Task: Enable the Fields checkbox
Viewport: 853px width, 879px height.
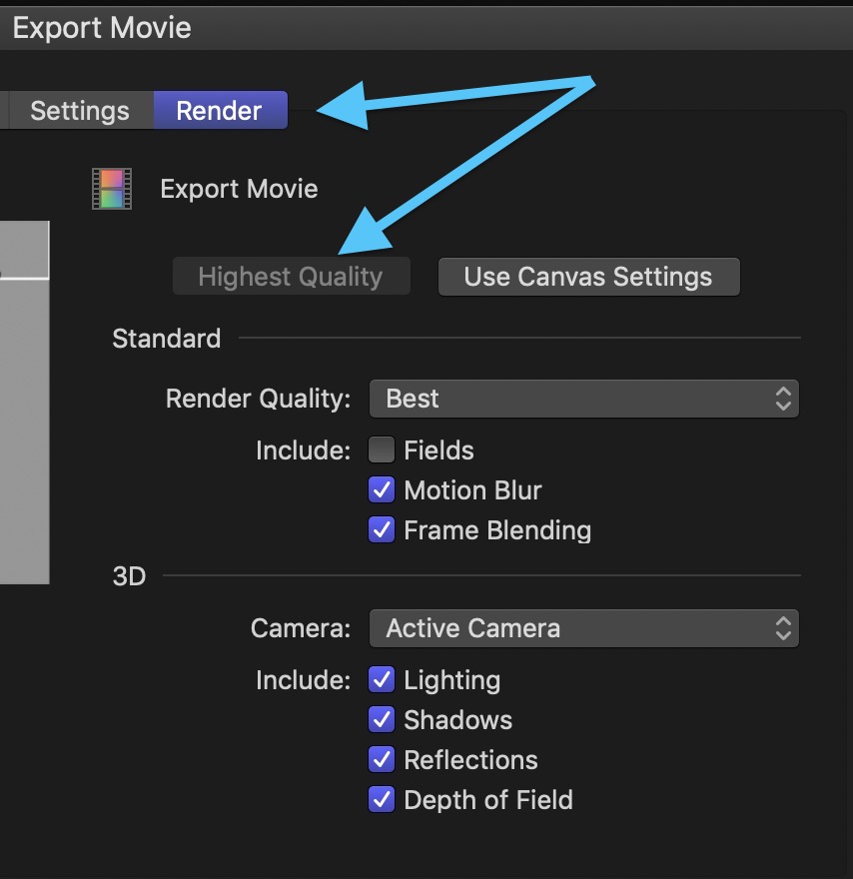Action: click(x=381, y=449)
